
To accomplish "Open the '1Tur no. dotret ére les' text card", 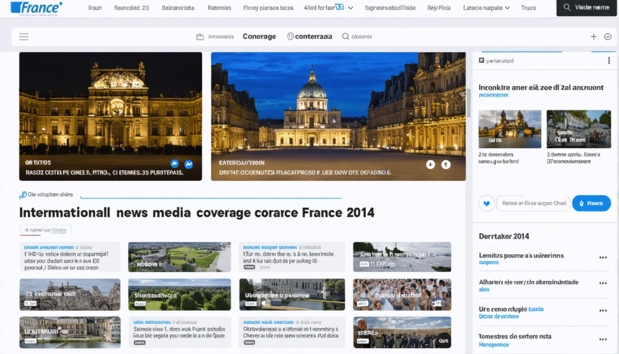I will [292, 257].
